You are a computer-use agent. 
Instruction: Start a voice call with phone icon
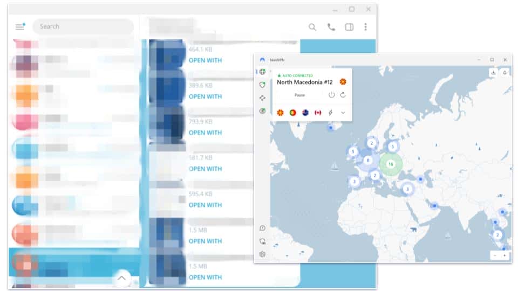pyautogui.click(x=331, y=27)
